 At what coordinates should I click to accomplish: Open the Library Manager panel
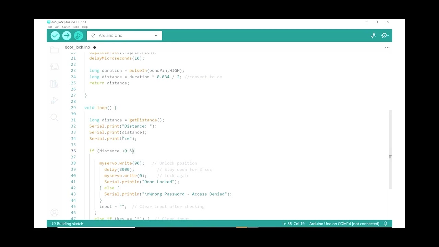tap(54, 84)
